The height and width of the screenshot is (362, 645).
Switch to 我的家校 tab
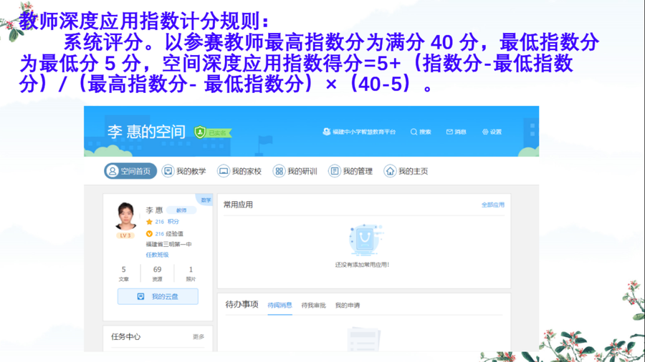click(239, 171)
